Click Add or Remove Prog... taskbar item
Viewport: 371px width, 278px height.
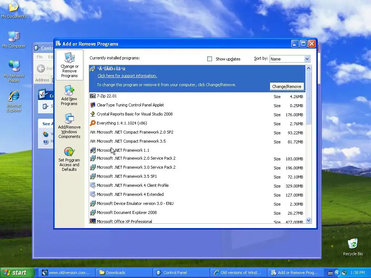[x=296, y=273]
